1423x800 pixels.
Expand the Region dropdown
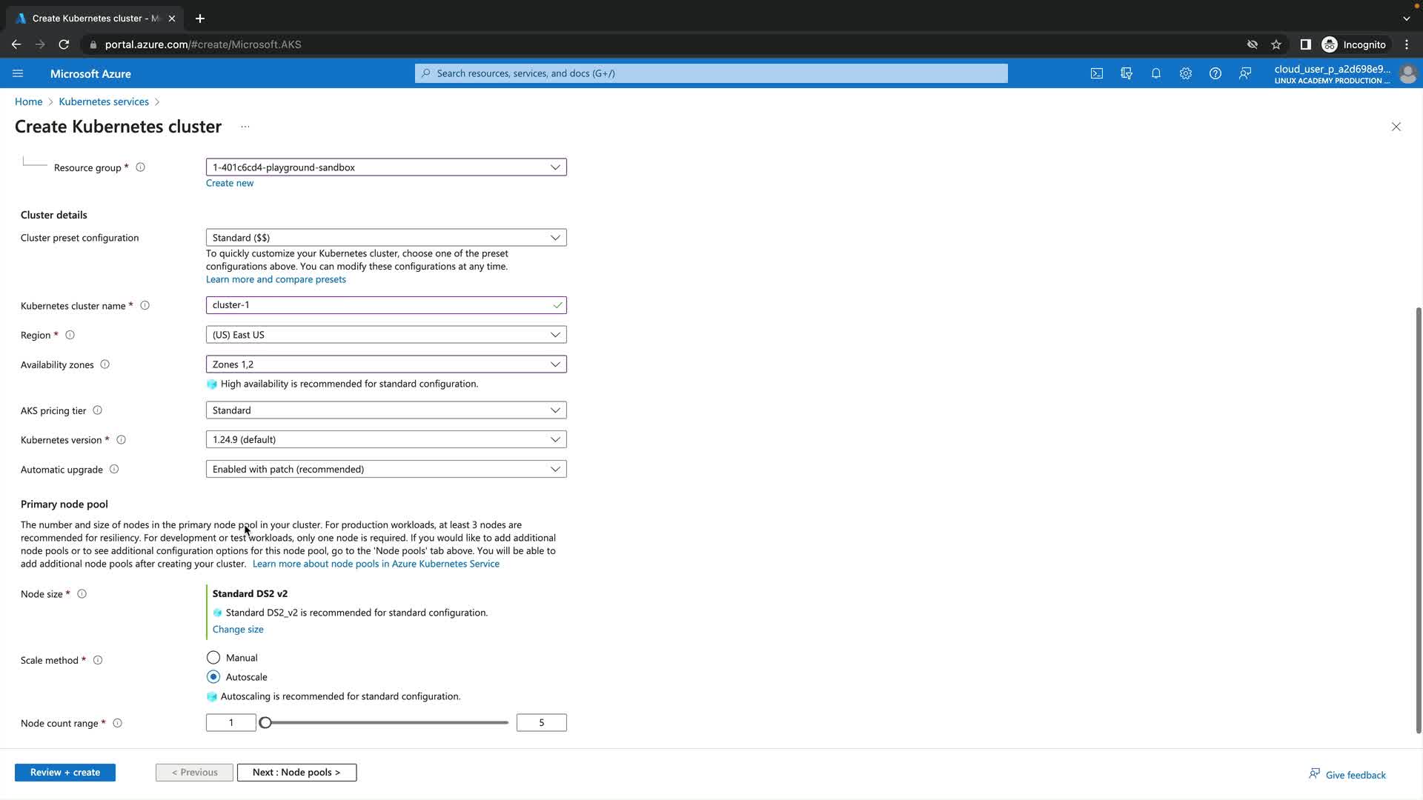tap(385, 335)
